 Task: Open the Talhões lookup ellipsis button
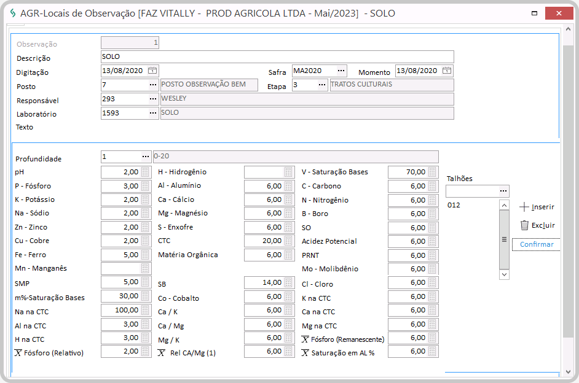[x=503, y=191]
